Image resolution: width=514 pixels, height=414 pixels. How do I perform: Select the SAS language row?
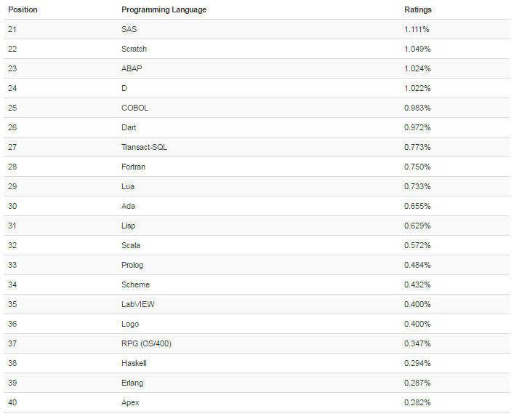(x=129, y=29)
